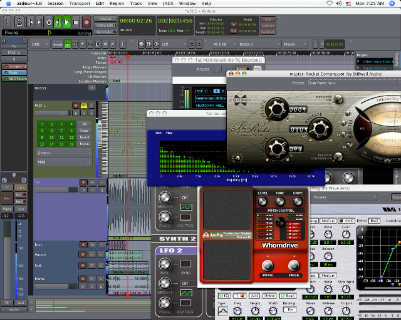This screenshot has width=401, height=320.
Task: Arm record on the Tal track
Action: coord(83,182)
